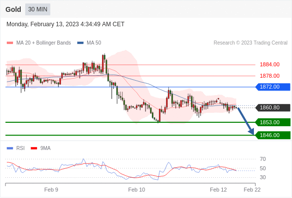
Task: Click the Research © 2023 Trading Central credit
Action: [x=250, y=43]
